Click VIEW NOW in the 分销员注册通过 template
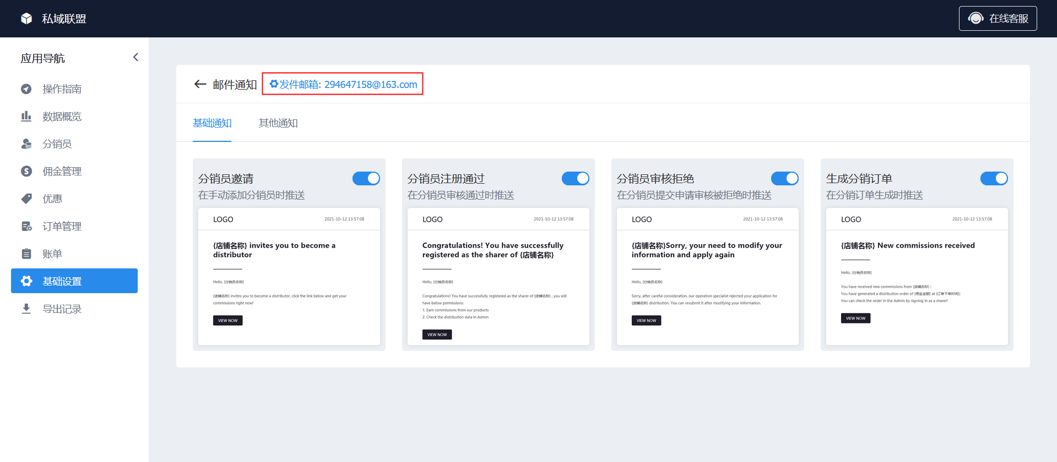This screenshot has height=462, width=1057. click(437, 334)
